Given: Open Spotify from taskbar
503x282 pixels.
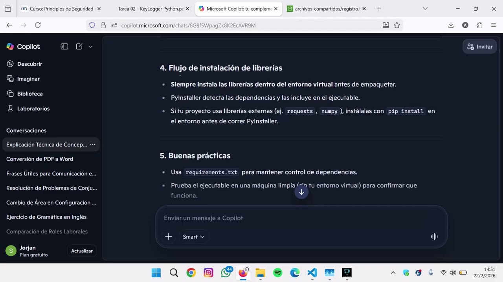Looking at the screenshot, I should (x=277, y=273).
